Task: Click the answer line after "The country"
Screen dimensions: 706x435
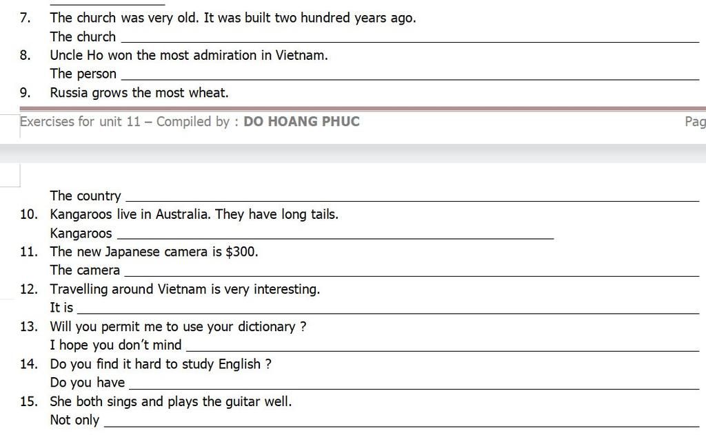Action: click(x=412, y=200)
